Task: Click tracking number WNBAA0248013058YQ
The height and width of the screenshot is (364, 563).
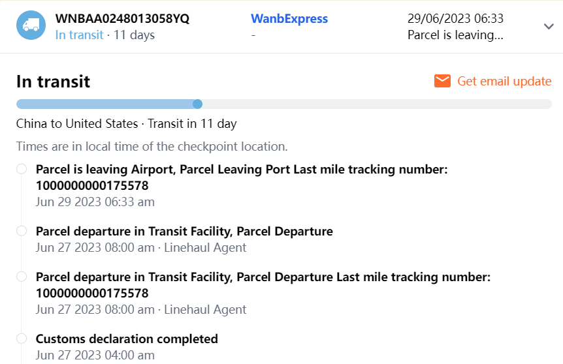Action: (x=122, y=19)
